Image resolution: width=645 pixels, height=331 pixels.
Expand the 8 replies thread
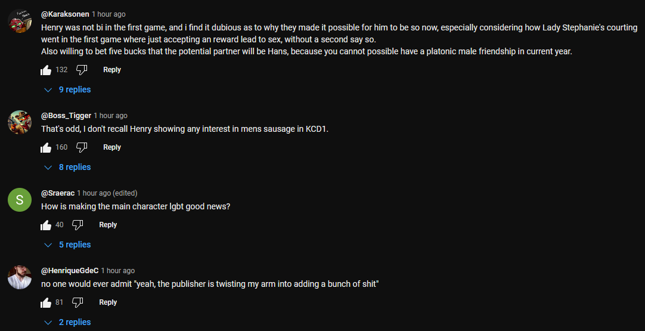click(68, 167)
